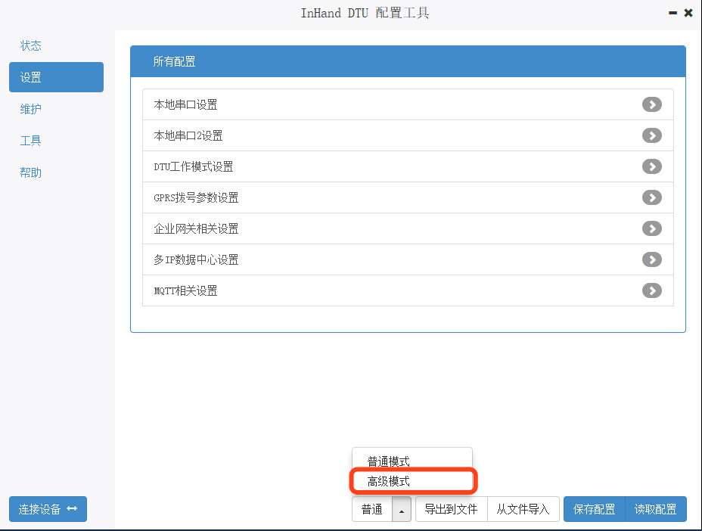
Task: Go to the 工具 sidebar section
Action: (31, 141)
